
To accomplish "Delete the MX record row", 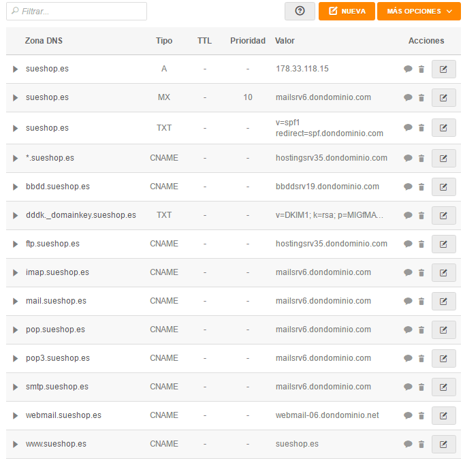I will click(421, 98).
